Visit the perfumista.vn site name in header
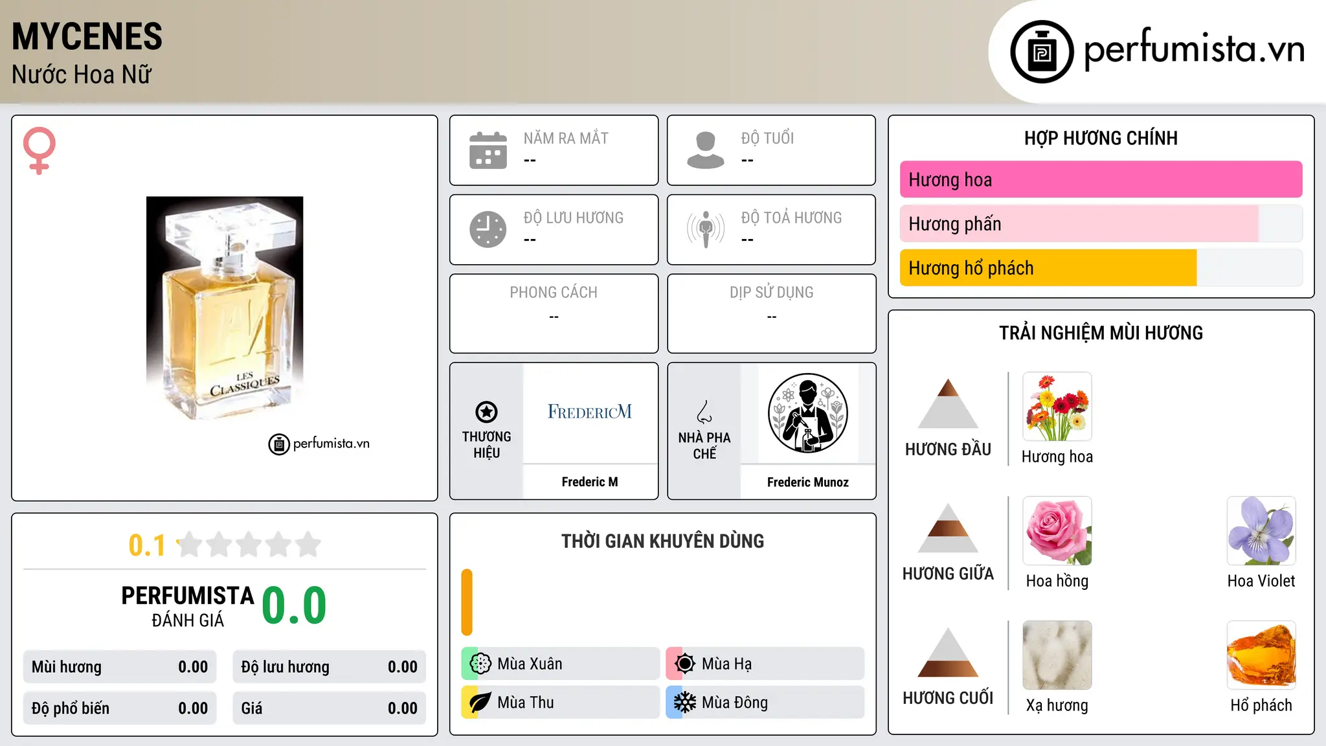Screen dimensions: 1326x746 [x=1194, y=49]
